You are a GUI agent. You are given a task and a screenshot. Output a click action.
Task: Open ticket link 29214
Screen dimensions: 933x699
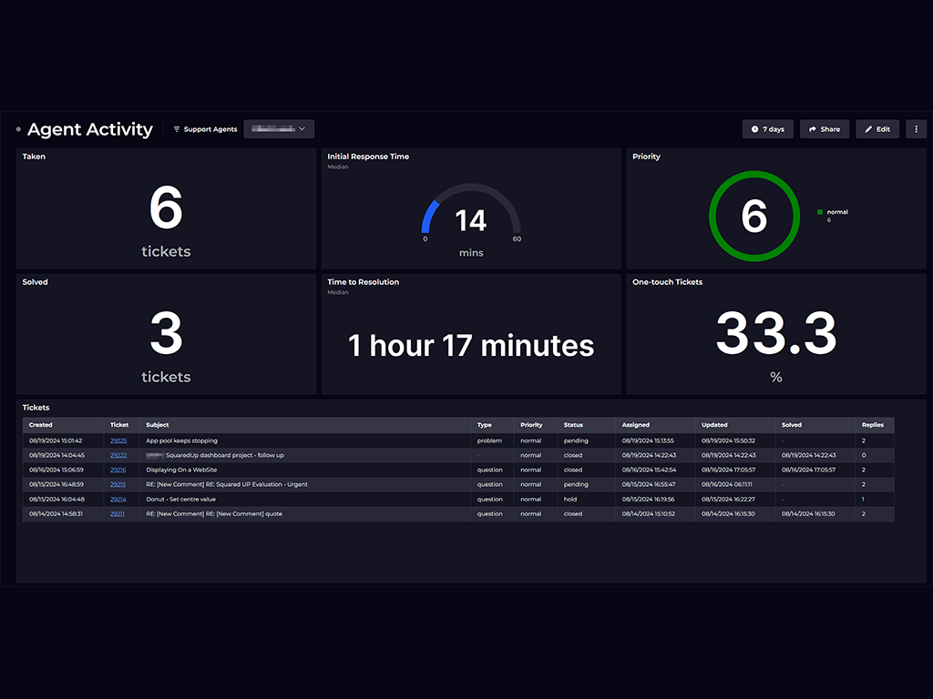coord(118,499)
